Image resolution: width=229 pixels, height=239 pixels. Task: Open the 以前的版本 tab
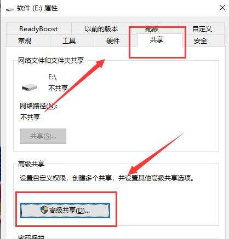(101, 29)
